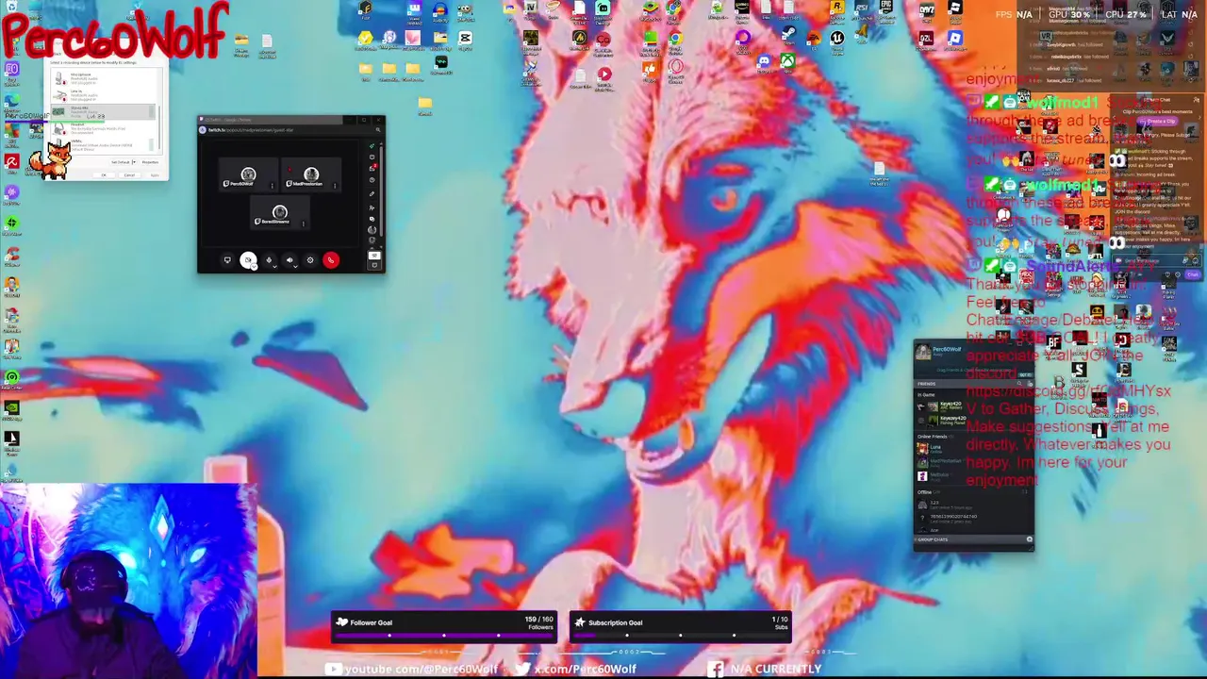1207x679 pixels.
Task: Open the Steam desktop shortcut
Action: tap(789, 35)
